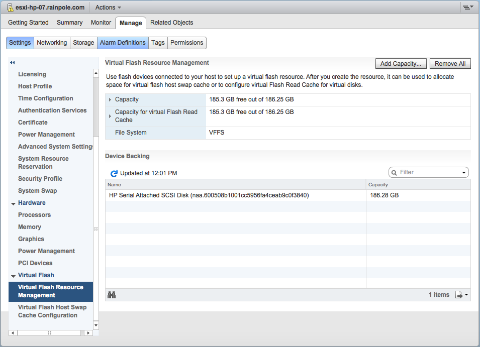This screenshot has height=347, width=480.
Task: Expand the Capacity row
Action: point(110,100)
